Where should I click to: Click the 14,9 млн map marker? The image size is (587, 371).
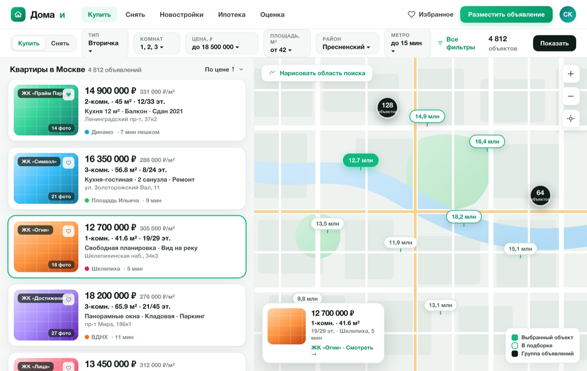[x=427, y=116]
